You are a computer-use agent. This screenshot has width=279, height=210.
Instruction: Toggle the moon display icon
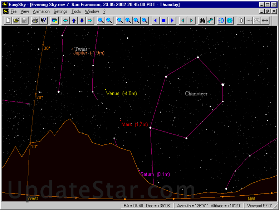241,21
